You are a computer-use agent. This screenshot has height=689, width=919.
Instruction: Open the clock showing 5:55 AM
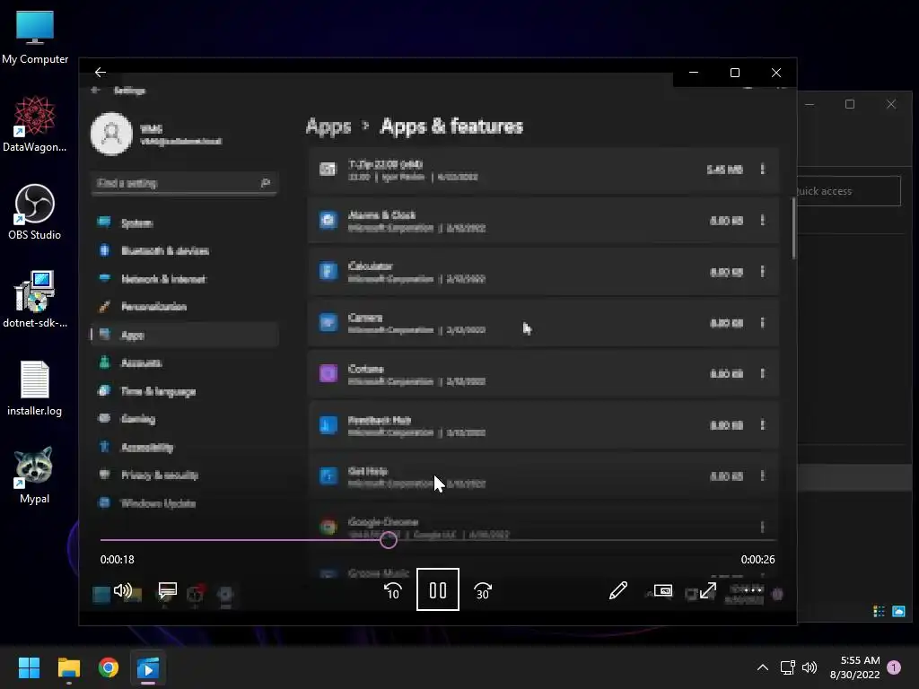855,667
